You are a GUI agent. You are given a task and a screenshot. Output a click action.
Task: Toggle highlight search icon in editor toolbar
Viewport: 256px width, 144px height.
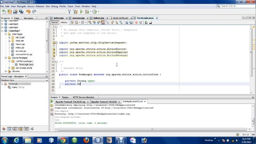[x=103, y=22]
